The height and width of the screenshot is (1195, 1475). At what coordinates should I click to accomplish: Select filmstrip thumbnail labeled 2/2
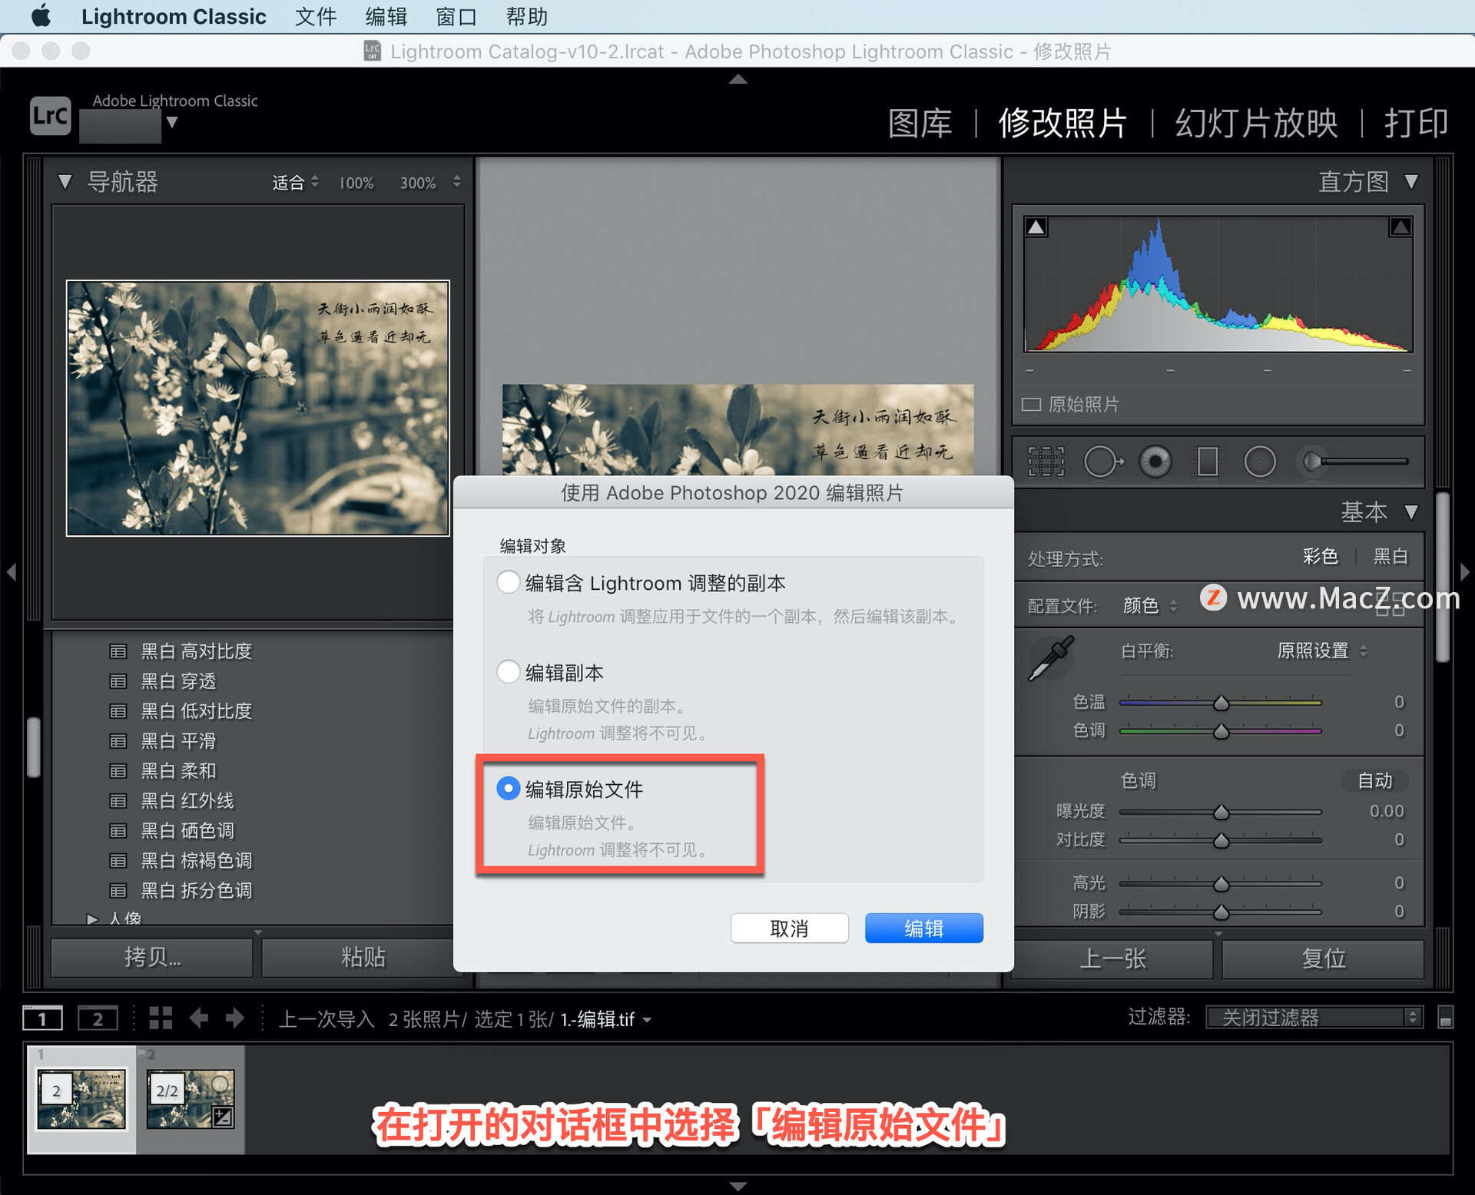[191, 1098]
